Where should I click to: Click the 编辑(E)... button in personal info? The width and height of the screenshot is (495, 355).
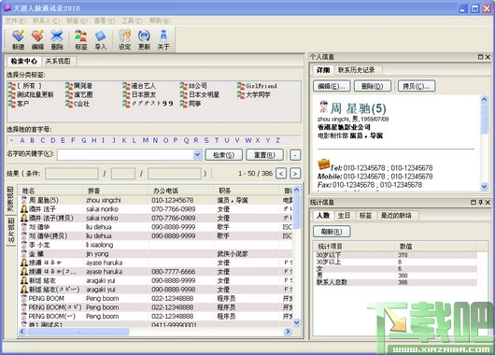point(332,86)
